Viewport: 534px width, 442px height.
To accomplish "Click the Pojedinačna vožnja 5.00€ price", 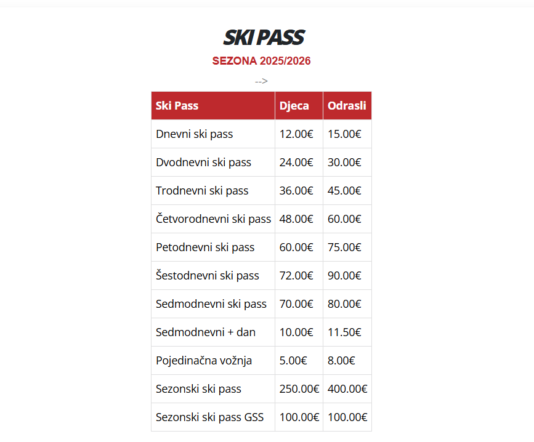I will [293, 361].
